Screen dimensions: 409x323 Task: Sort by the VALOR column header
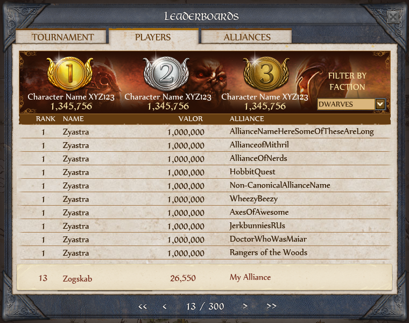pyautogui.click(x=191, y=119)
